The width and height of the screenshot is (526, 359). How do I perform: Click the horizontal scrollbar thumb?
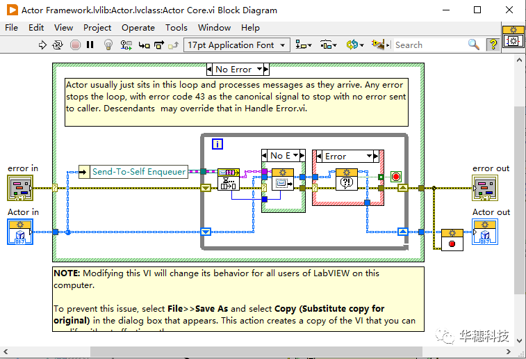(256, 351)
